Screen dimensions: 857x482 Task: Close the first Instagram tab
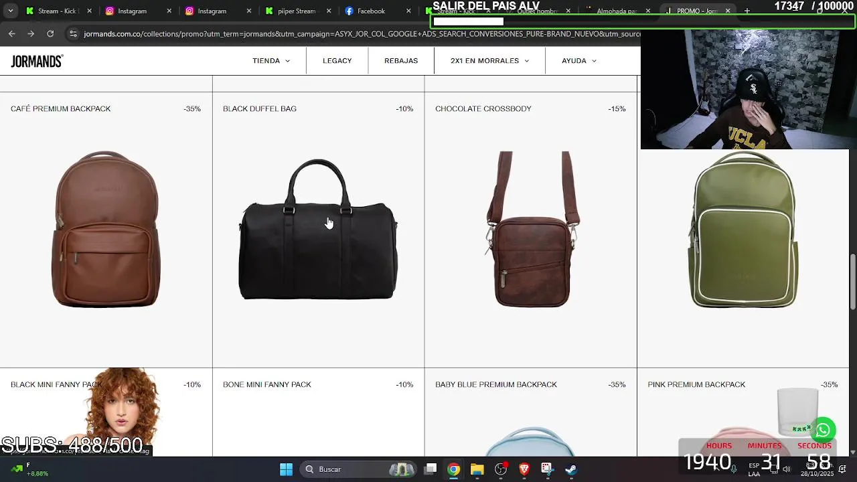coord(169,11)
